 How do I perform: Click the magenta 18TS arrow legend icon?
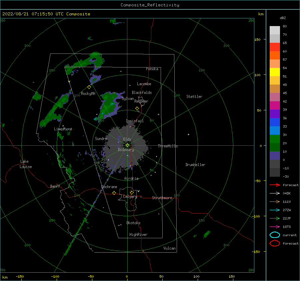point(275,227)
